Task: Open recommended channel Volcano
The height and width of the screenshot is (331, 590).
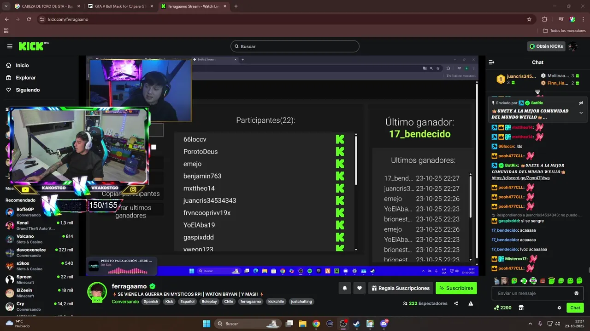Action: (x=39, y=239)
